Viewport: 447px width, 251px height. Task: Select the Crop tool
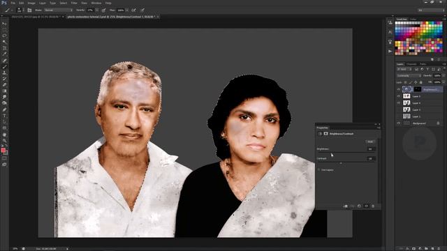[4, 48]
